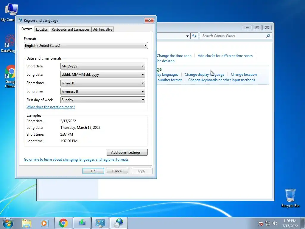This screenshot has width=305, height=229.
Task: Click the Cancel button
Action: [x=117, y=171]
